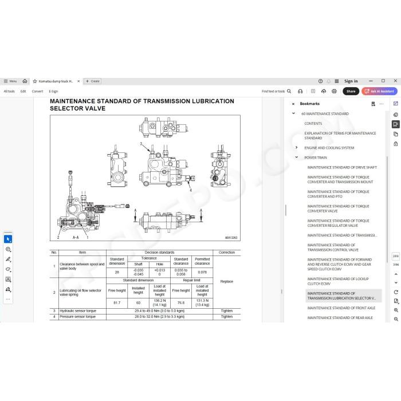Upload file to cloud icon

coord(324,91)
